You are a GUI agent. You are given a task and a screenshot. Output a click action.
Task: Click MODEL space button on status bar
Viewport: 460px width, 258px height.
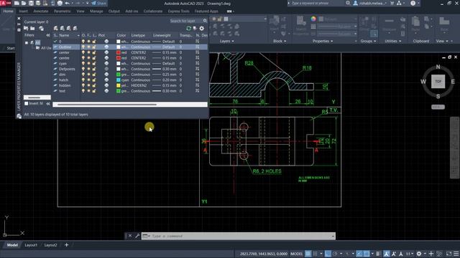(x=297, y=254)
